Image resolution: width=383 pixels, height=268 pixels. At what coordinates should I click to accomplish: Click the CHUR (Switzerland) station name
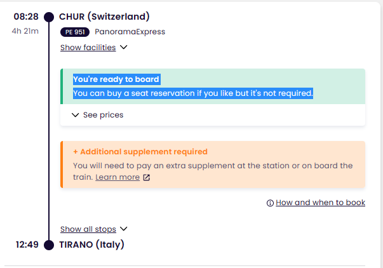104,17
